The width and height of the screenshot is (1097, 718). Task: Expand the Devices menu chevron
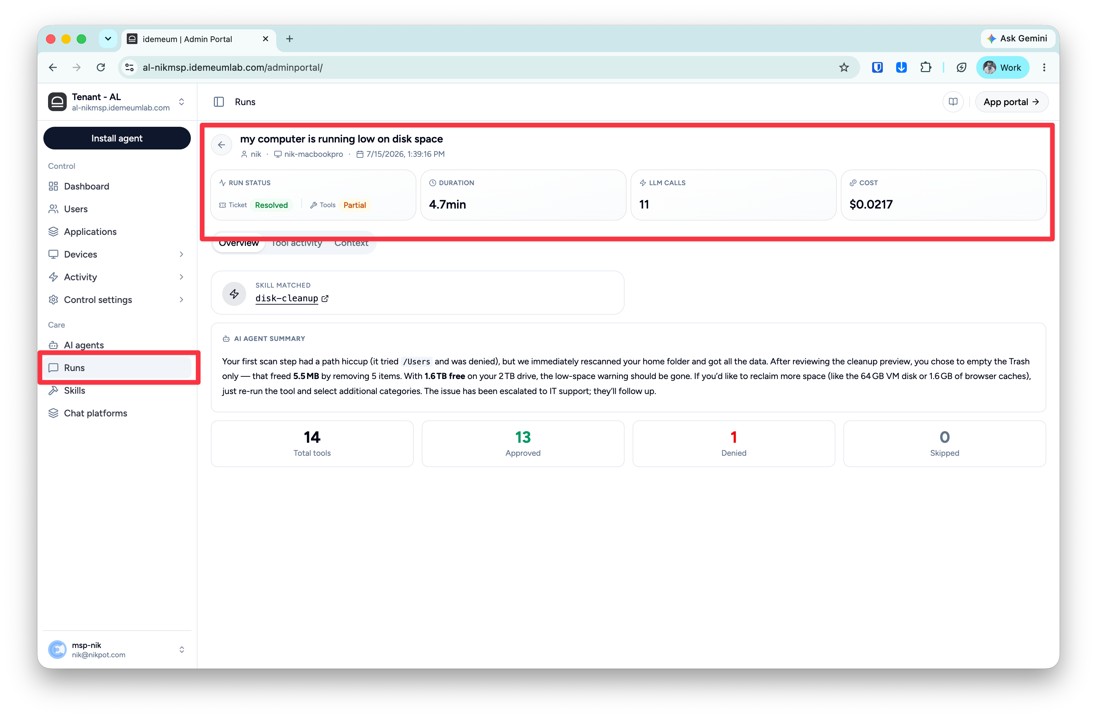click(x=181, y=254)
